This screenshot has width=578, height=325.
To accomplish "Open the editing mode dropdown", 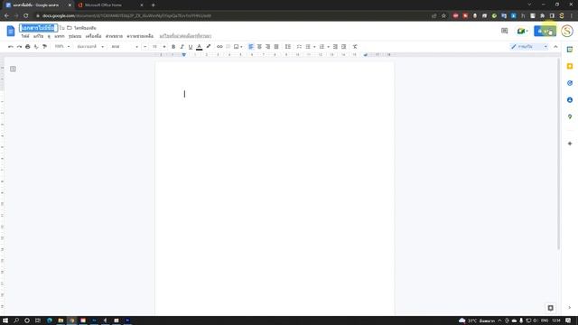I will pyautogui.click(x=529, y=47).
